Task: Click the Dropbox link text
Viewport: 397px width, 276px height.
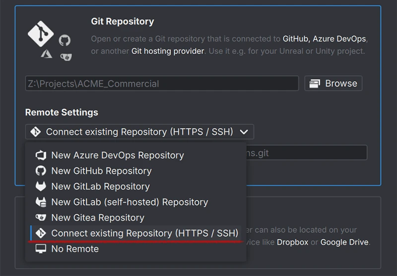Action: (292, 242)
